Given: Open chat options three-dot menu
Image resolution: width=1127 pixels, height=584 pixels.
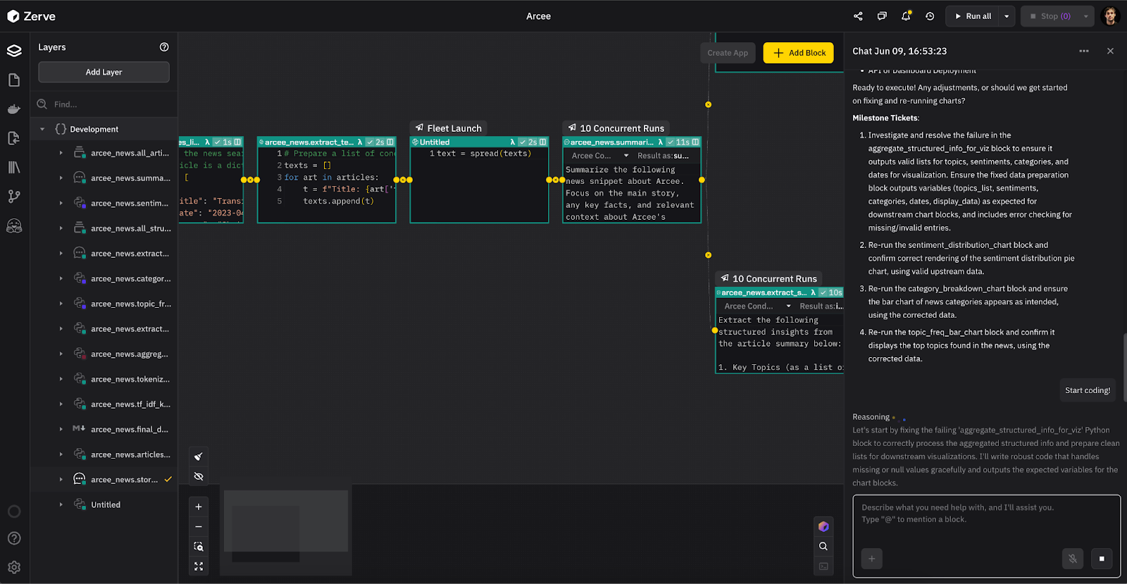Looking at the screenshot, I should coord(1084,51).
